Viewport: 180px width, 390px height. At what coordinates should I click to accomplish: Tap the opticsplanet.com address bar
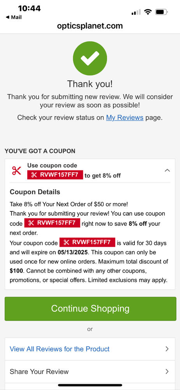click(x=90, y=26)
